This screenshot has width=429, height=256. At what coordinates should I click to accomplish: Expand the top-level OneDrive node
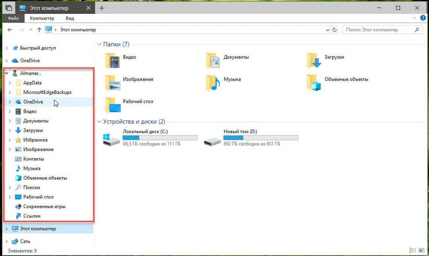(7, 61)
